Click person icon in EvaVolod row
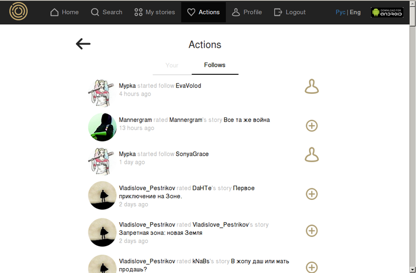416x273 pixels. click(312, 86)
